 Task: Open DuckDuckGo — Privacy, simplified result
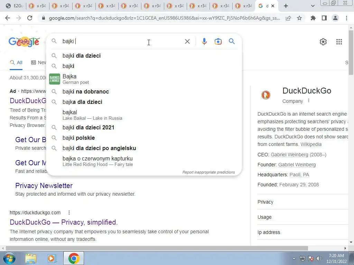[x=64, y=222]
